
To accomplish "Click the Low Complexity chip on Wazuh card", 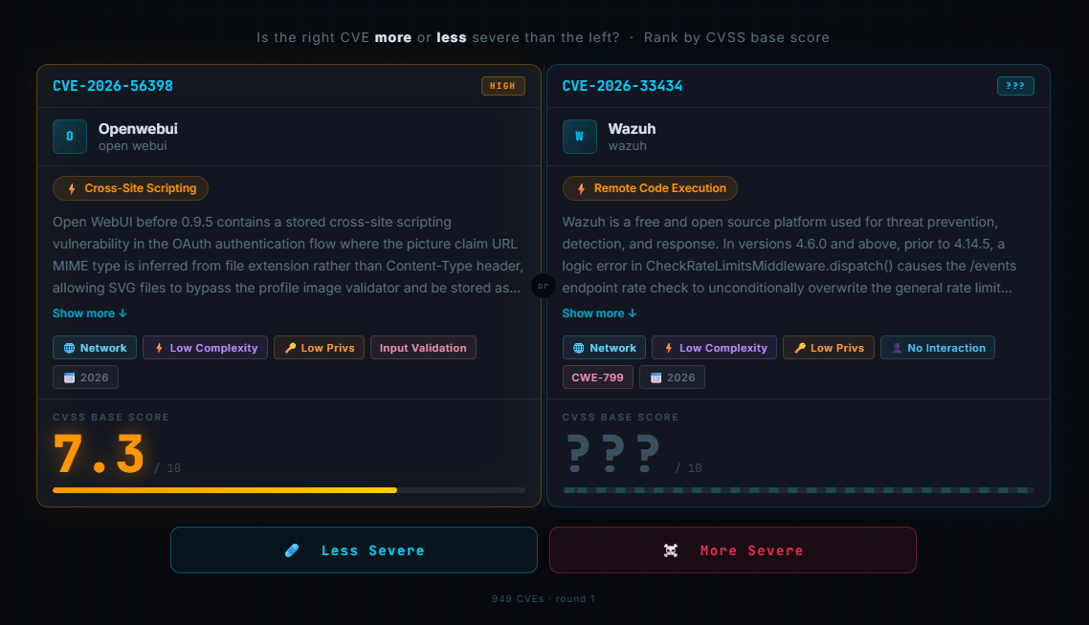I will point(715,348).
